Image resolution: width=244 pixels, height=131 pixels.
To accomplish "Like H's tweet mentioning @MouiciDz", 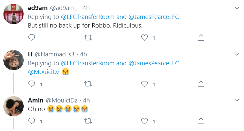I will pos(144,84).
